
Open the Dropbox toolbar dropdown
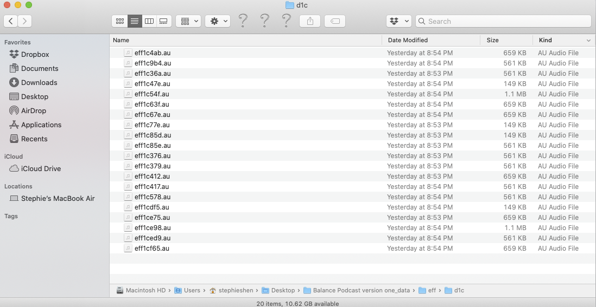pos(399,21)
